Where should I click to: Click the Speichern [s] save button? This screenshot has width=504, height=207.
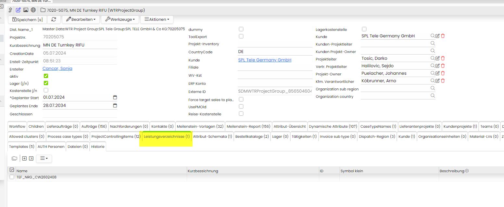(x=28, y=19)
